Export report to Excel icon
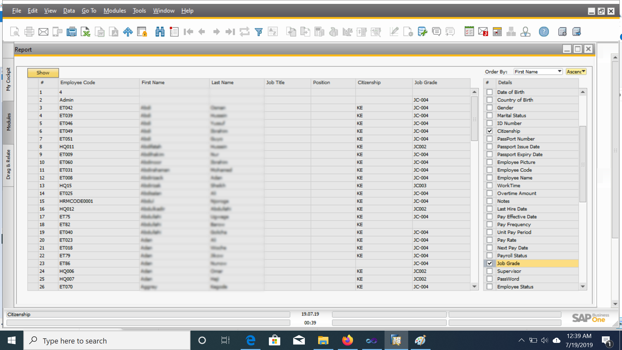 86,32
